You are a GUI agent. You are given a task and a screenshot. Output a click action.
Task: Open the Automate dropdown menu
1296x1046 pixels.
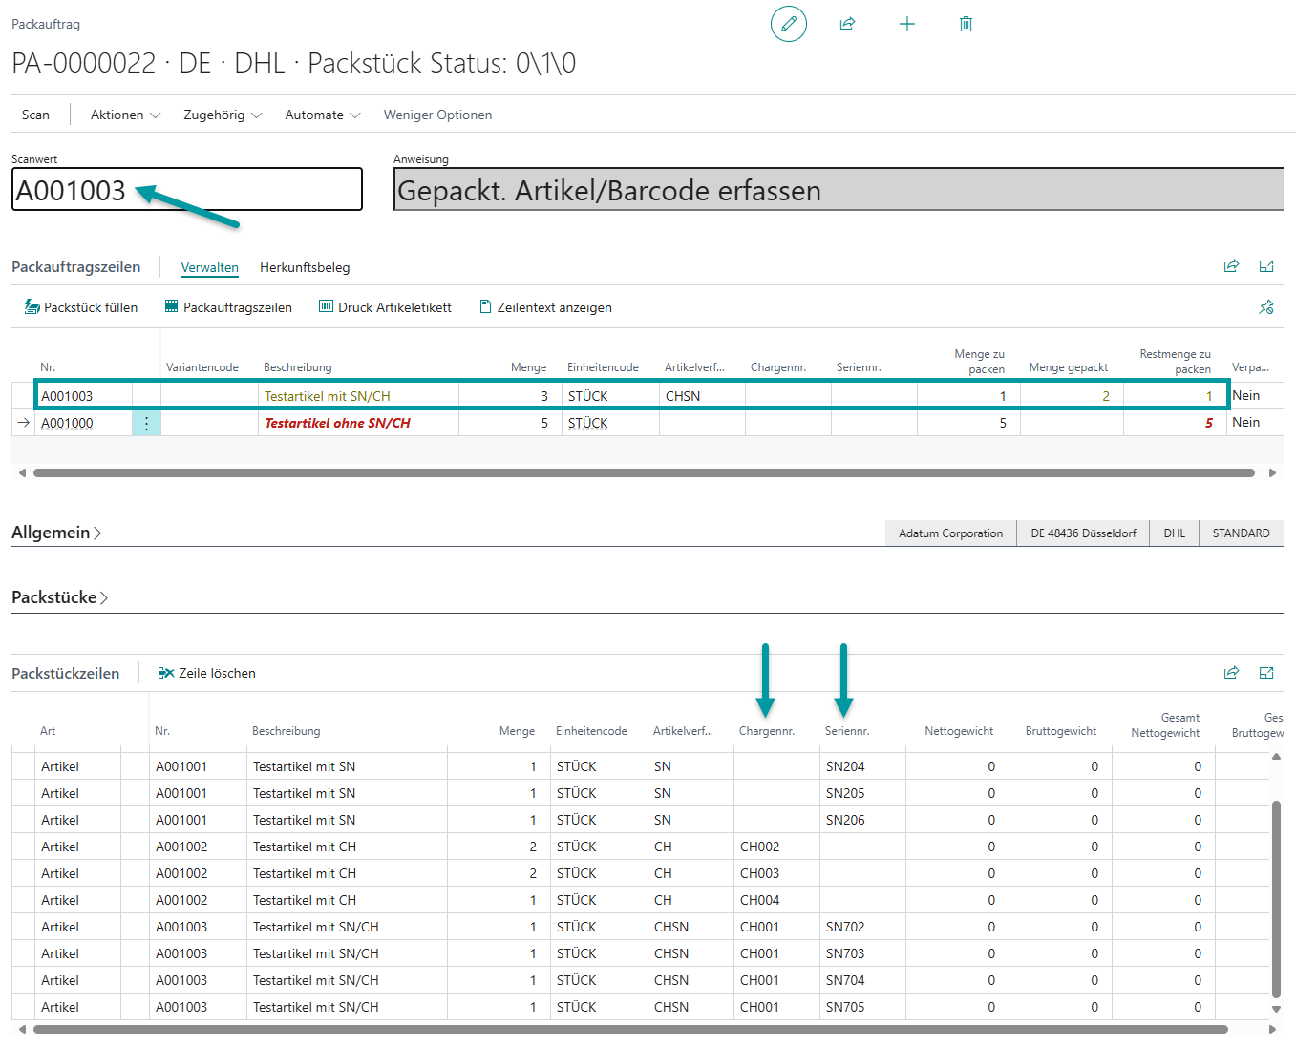(x=322, y=115)
